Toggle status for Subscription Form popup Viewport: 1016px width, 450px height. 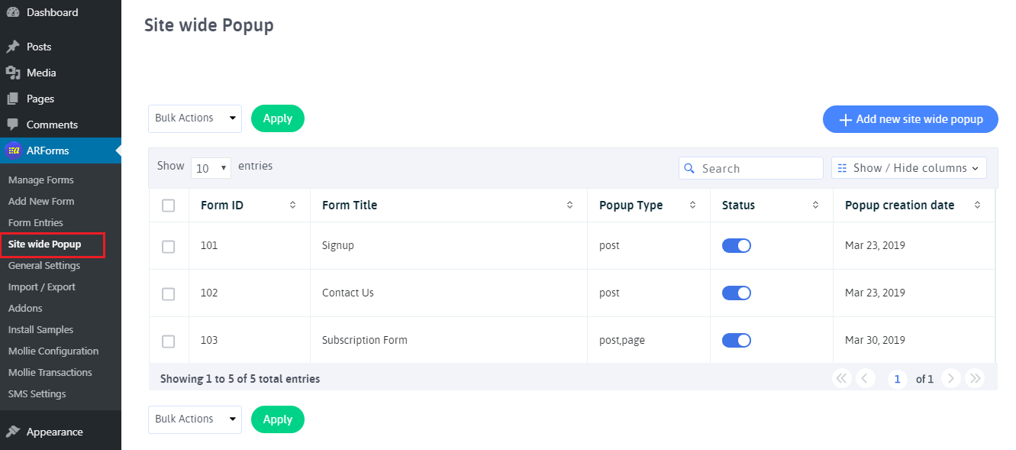(737, 340)
